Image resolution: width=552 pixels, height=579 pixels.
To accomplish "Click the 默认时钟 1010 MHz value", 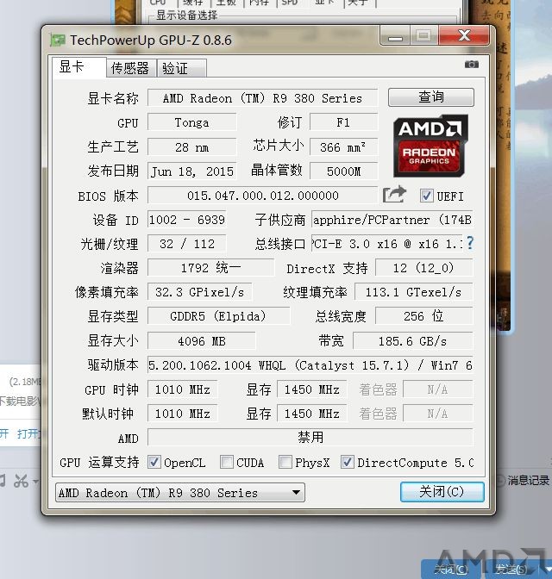I will 183,414.
